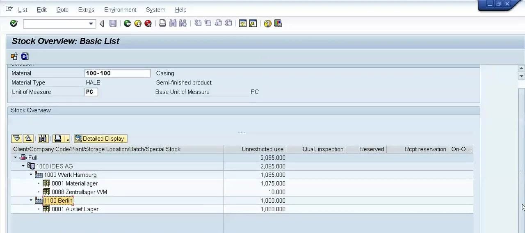Click the Unit of Measure field PC
Viewport: 525px width, 233px height.
point(91,92)
